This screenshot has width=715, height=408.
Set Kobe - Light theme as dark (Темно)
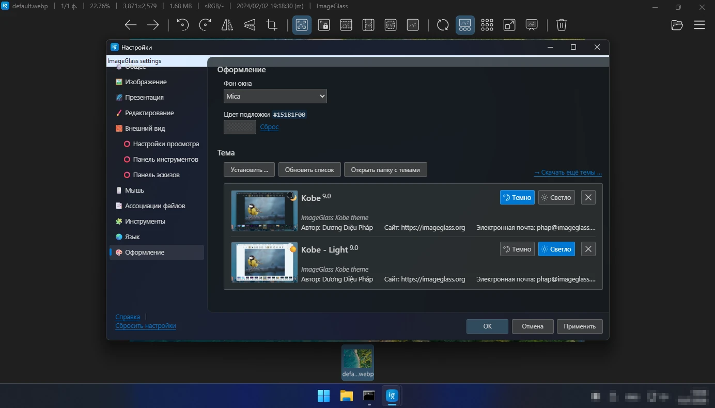point(517,249)
